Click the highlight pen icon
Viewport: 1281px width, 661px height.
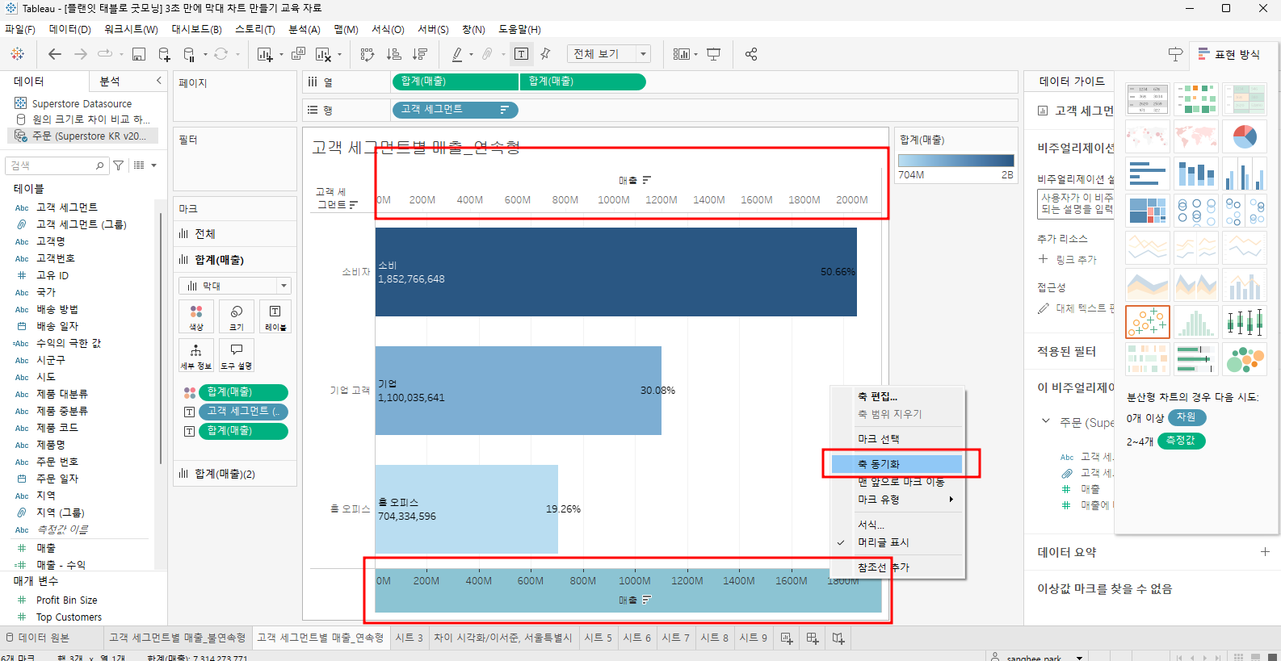[457, 54]
